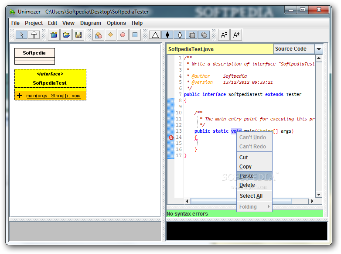Toggle the filled black diamond diagram option
Screen dimensions: 341x254
(167, 35)
